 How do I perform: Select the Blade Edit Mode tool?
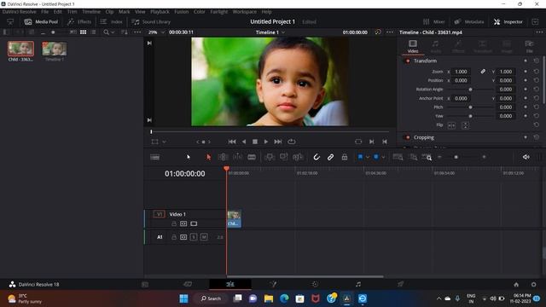[252, 157]
